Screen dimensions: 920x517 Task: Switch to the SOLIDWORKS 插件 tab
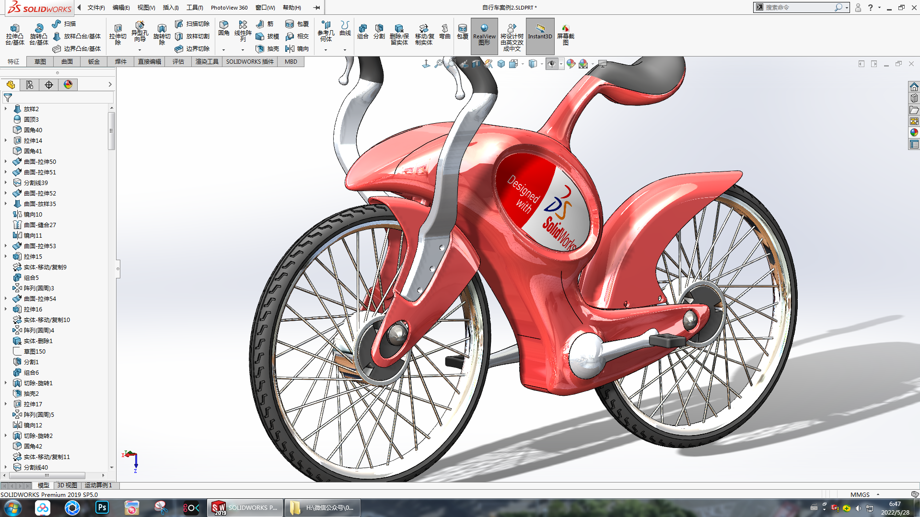[250, 62]
